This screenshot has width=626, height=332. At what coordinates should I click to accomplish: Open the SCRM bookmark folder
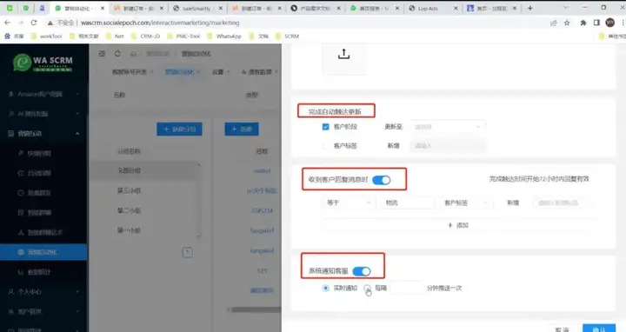(288, 36)
